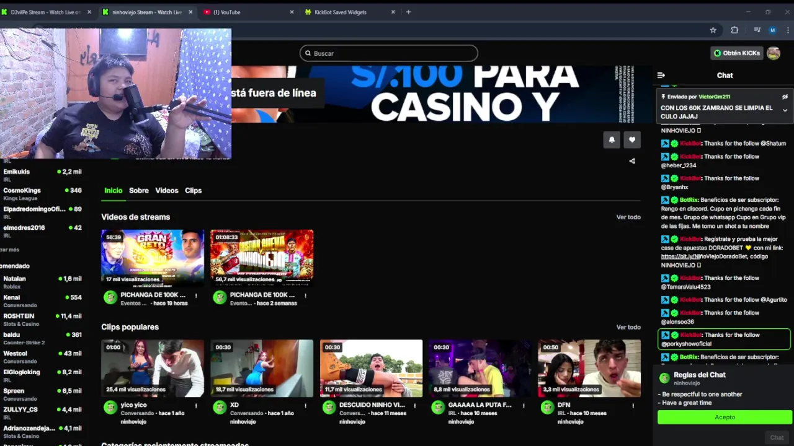Viewport: 794px width, 446px height.
Task: Click channel avatar beside 10-hours-ago Pichanga video
Action: pos(110,297)
